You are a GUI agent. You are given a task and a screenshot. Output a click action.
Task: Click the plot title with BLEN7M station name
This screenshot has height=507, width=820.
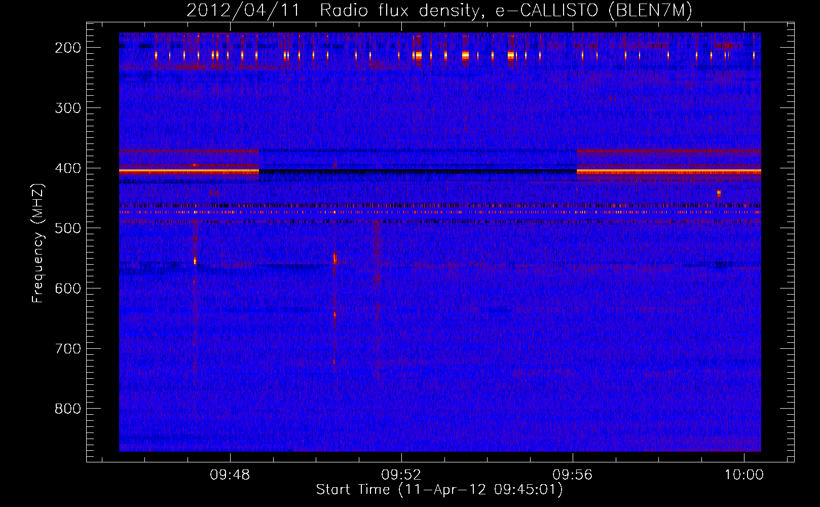(x=439, y=11)
